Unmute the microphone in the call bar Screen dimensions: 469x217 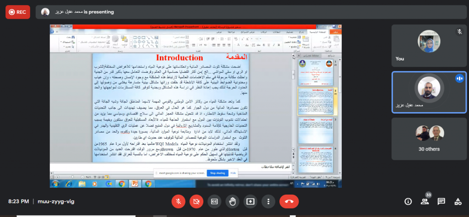tap(178, 201)
